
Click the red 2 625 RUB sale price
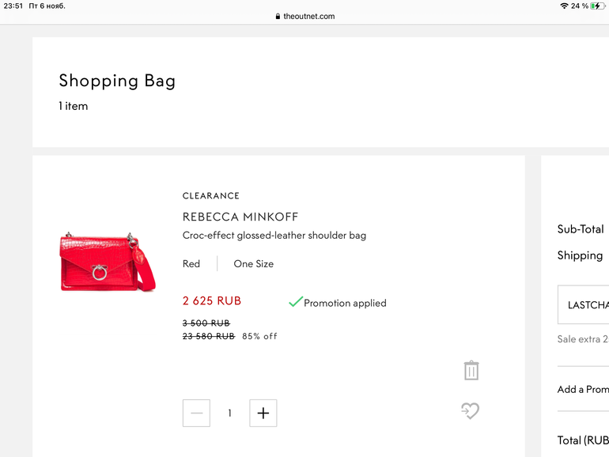click(212, 301)
